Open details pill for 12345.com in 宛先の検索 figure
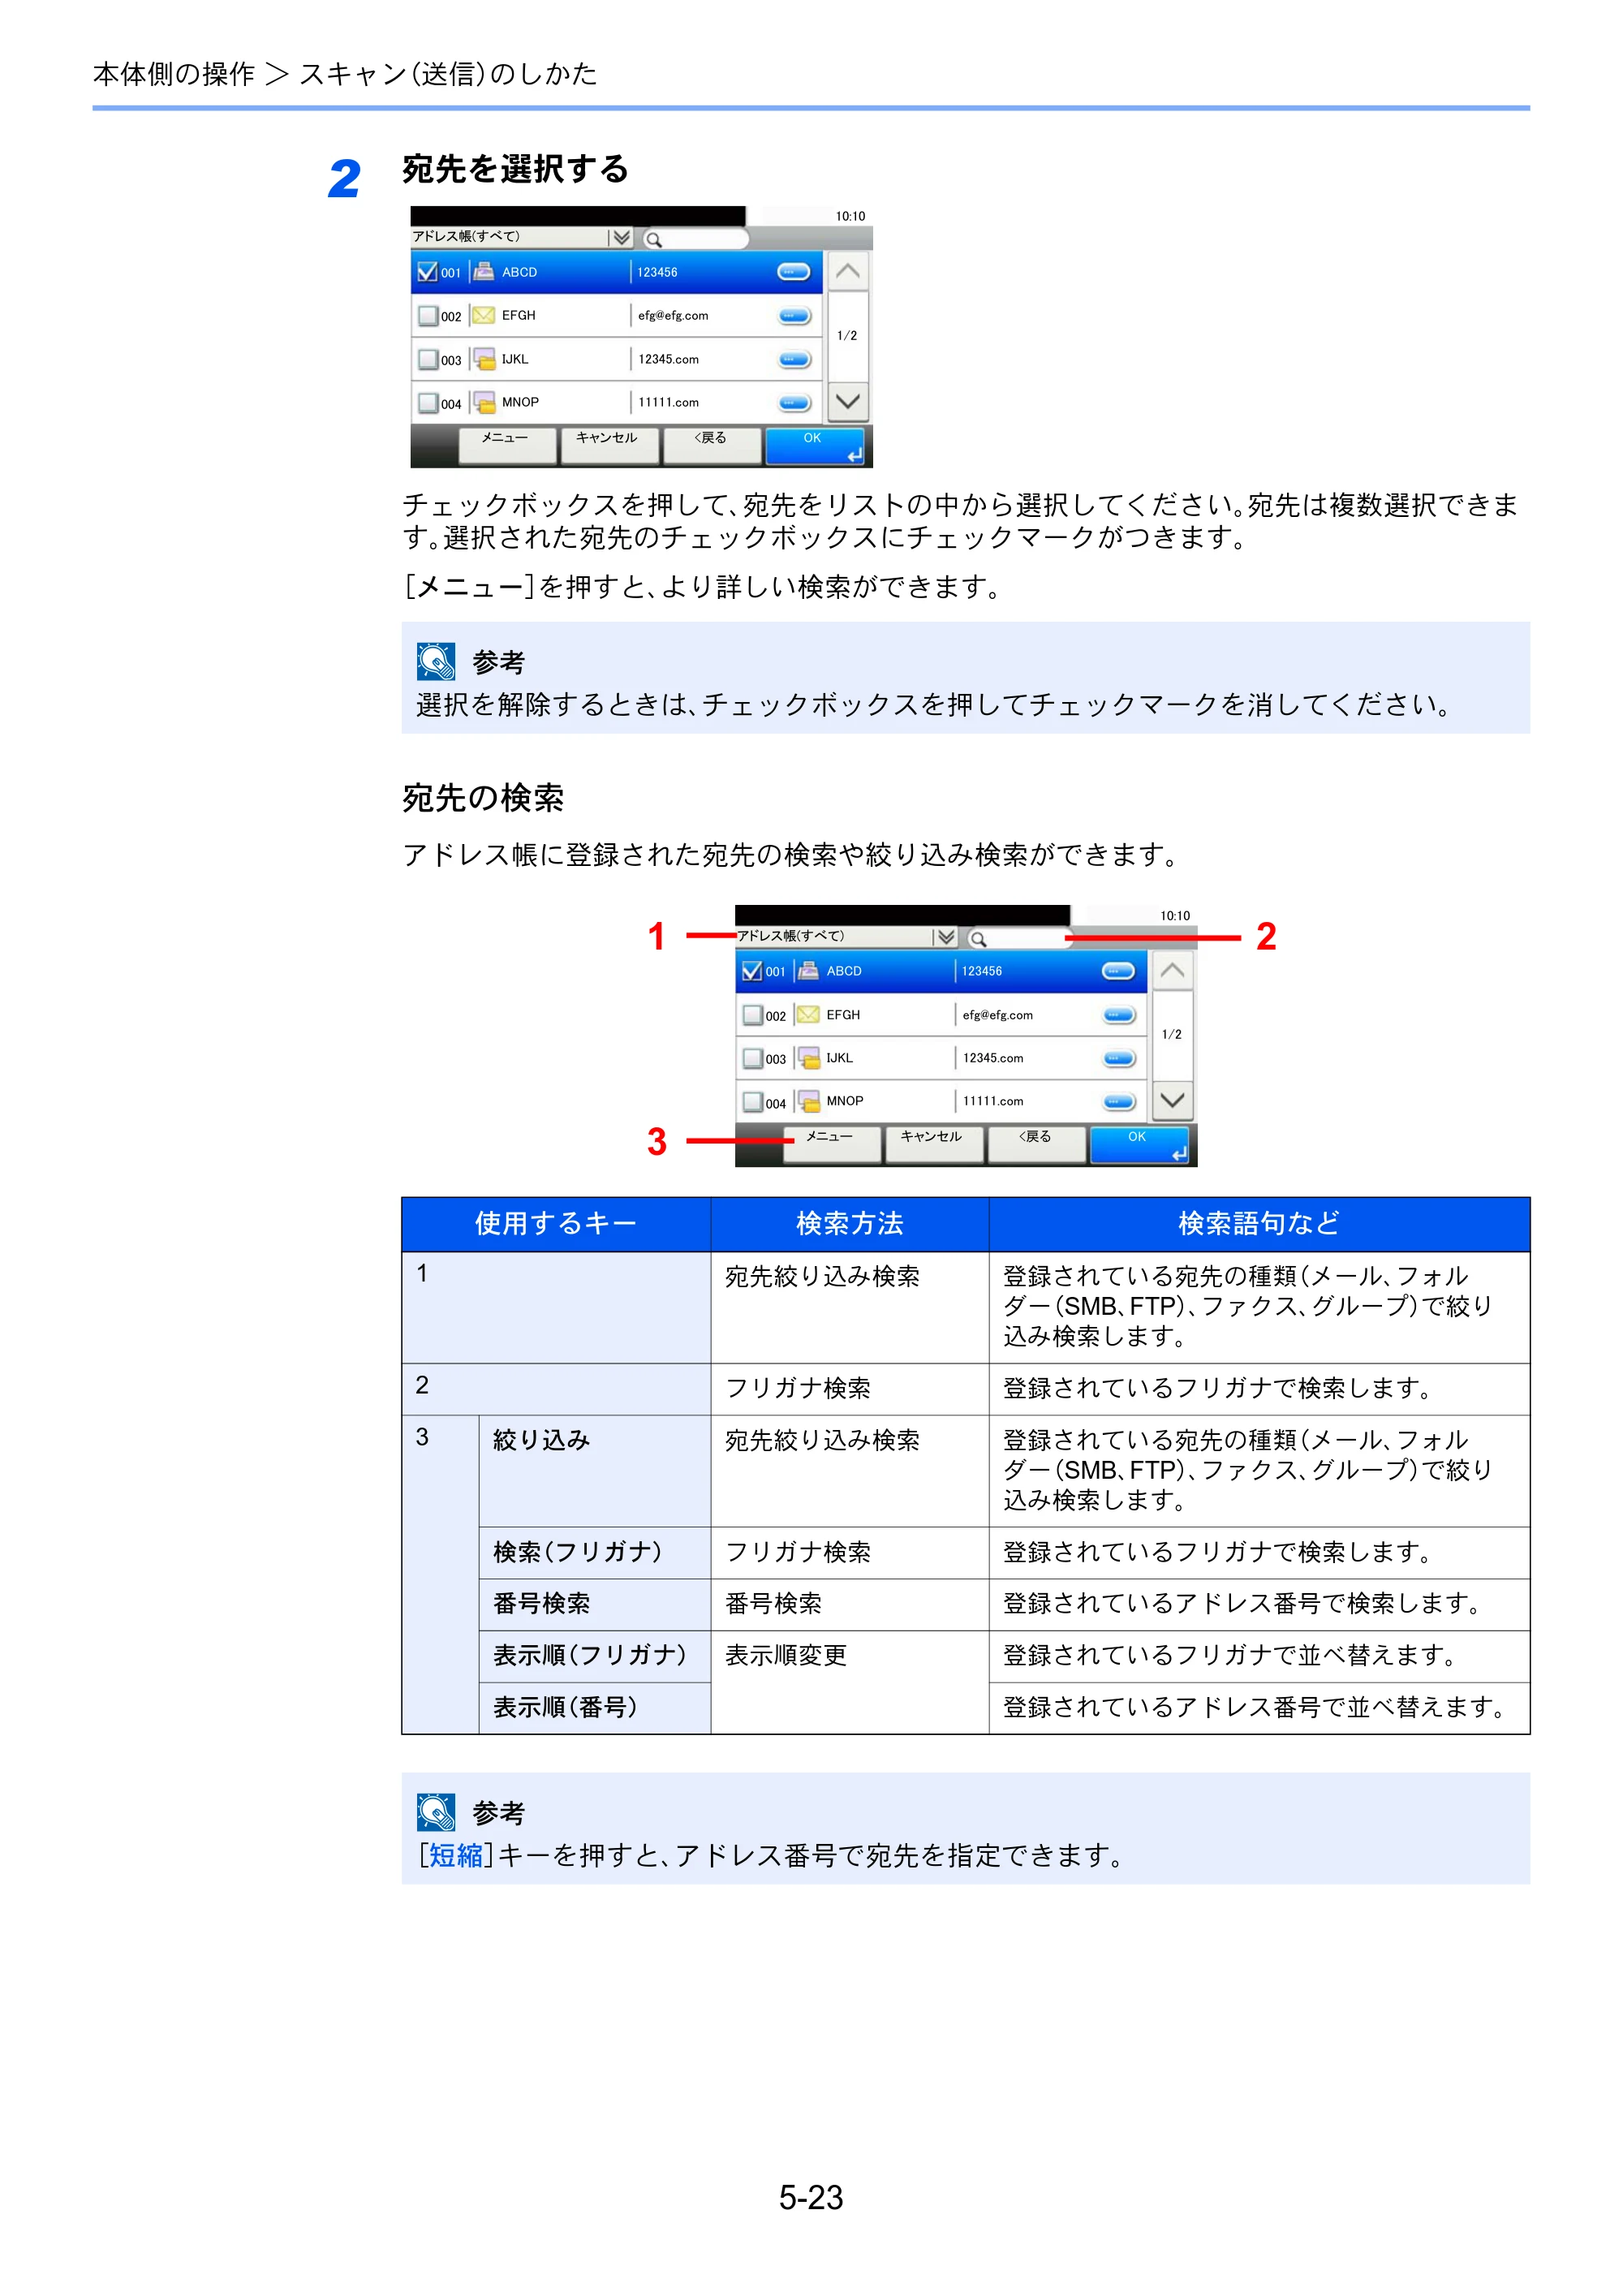This screenshot has width=1623, height=2296. tap(1118, 1058)
